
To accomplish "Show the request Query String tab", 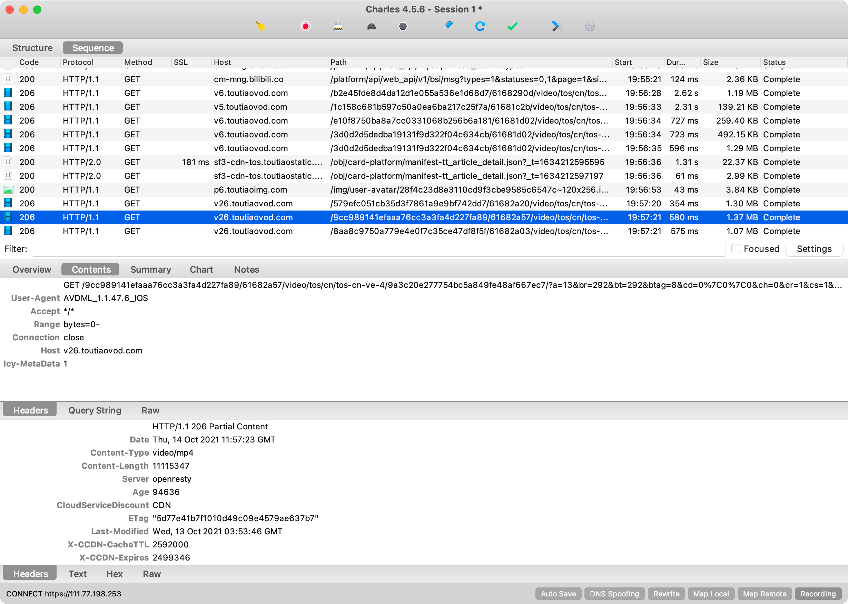I will tap(95, 410).
